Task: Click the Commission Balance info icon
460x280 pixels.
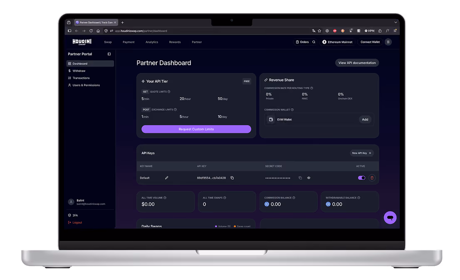Action: click(294, 198)
